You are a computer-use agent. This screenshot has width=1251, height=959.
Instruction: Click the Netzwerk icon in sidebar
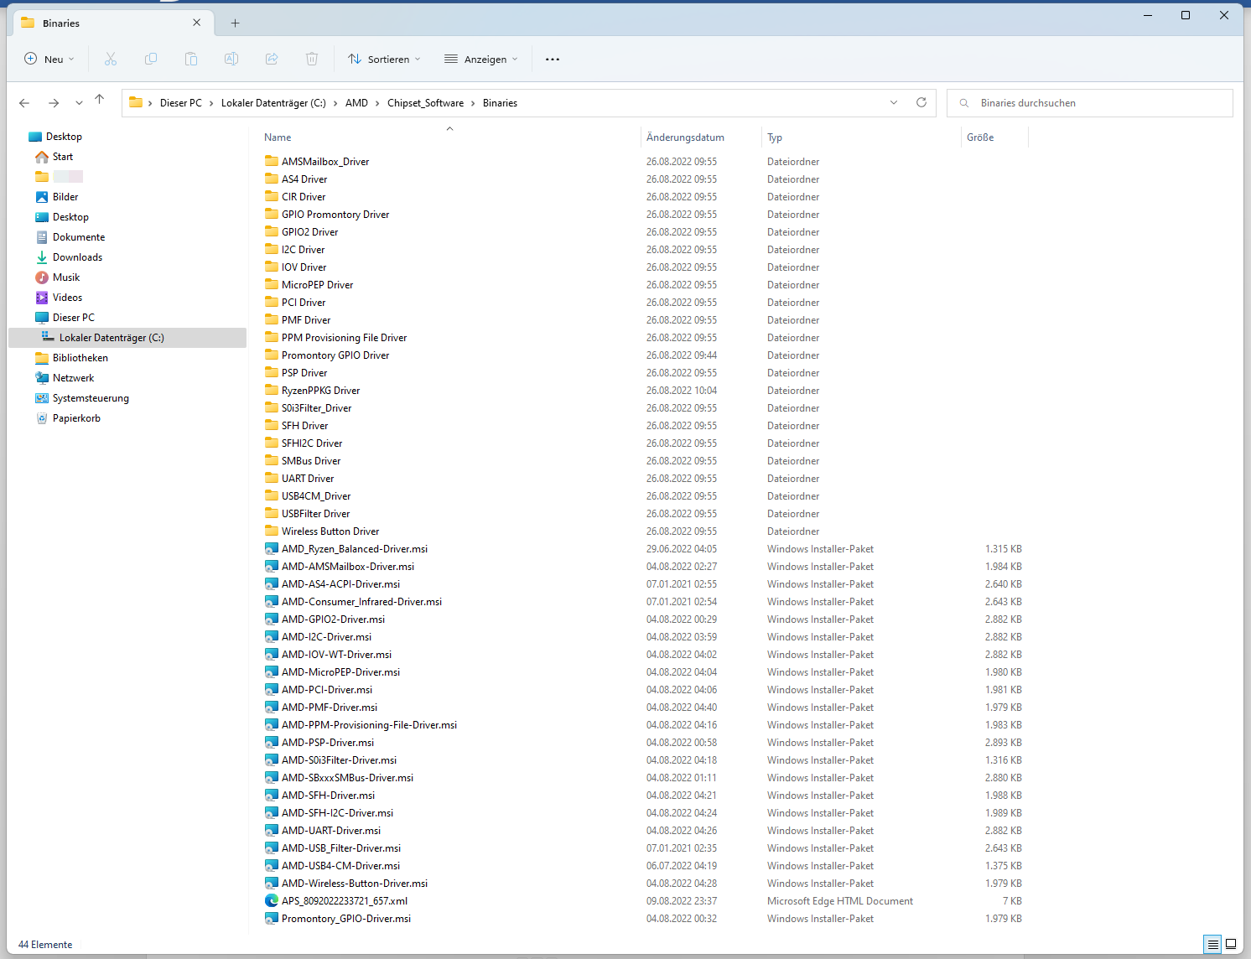pos(42,378)
